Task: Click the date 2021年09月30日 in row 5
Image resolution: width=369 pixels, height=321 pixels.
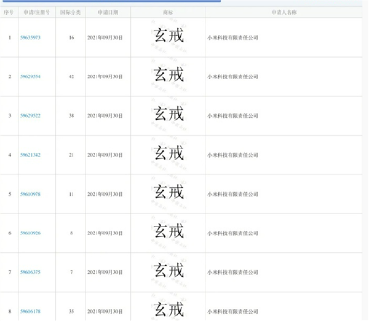Action: [x=105, y=194]
